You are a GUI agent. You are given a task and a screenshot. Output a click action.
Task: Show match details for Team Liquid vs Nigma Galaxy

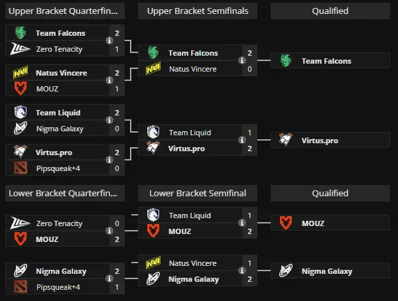(x=109, y=121)
